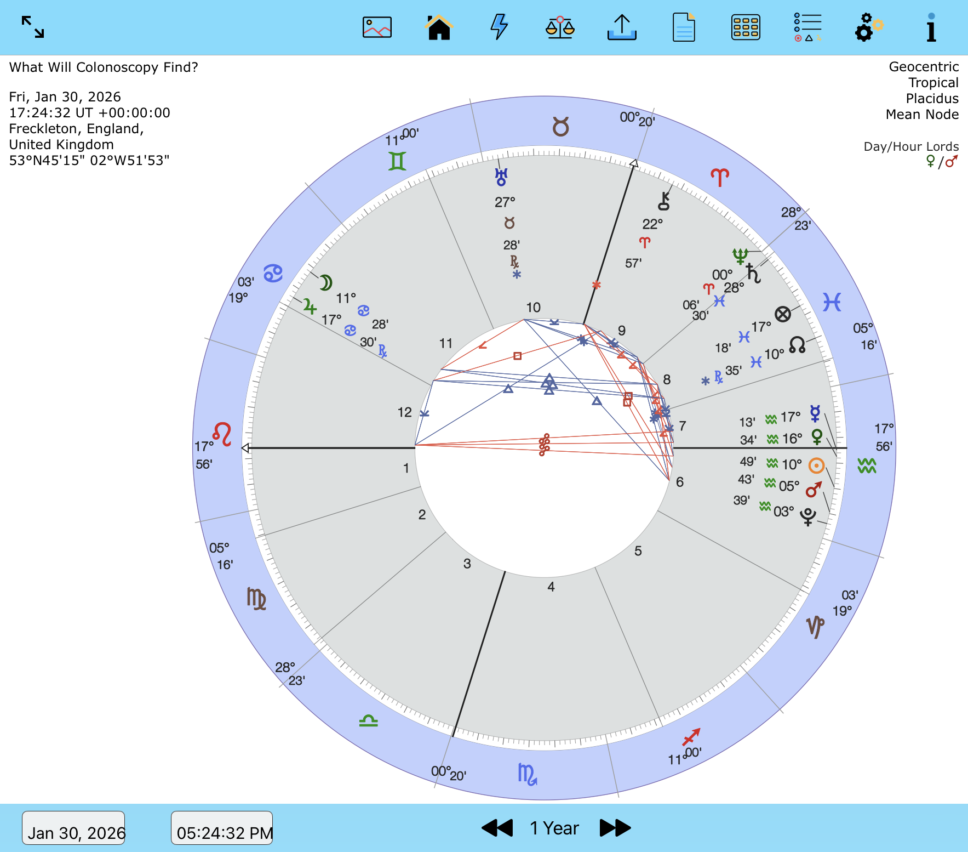968x852 pixels.
Task: Open the balance scales icon
Action: coord(560,27)
